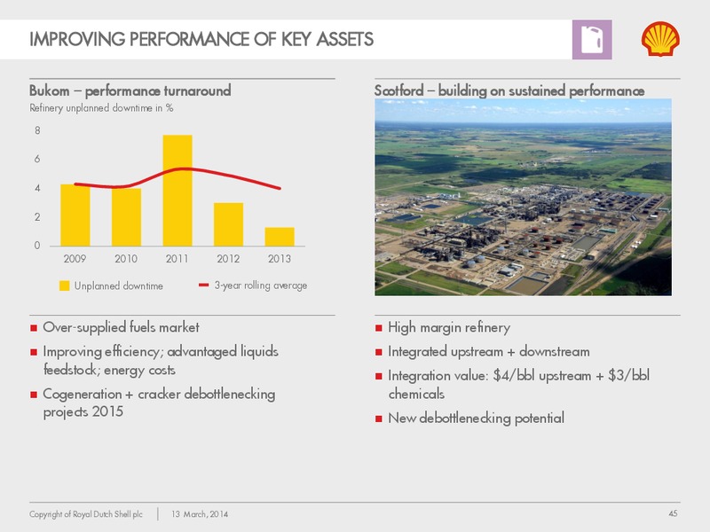Click the y-axis value 2
Screen dimensions: 710x532
point(37,217)
